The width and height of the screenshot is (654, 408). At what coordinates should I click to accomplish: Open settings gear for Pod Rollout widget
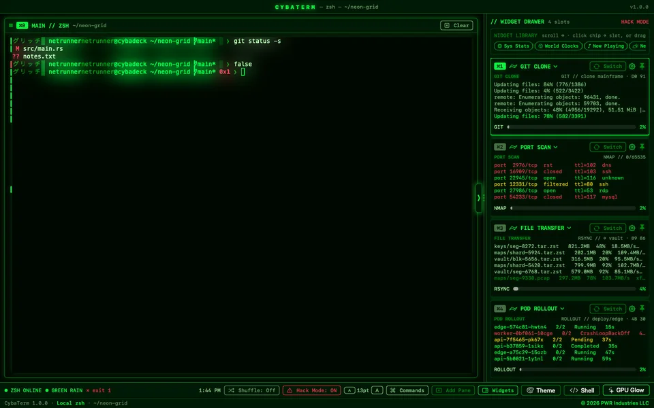click(632, 309)
